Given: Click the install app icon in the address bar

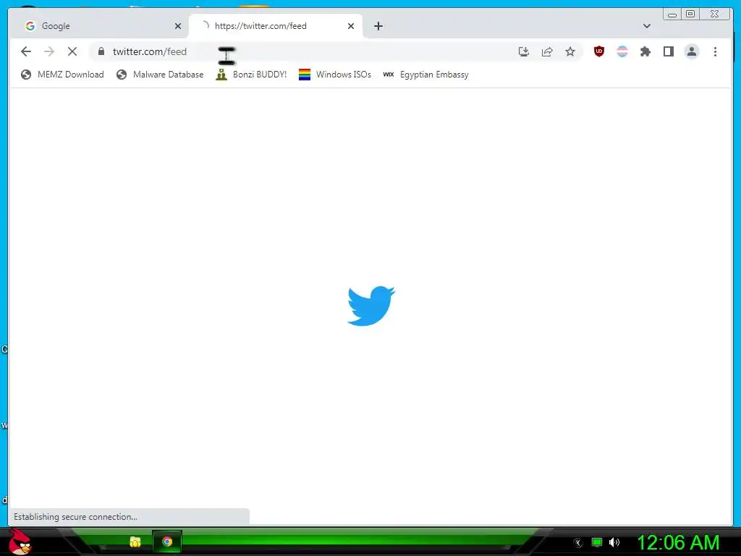Looking at the screenshot, I should [x=524, y=51].
